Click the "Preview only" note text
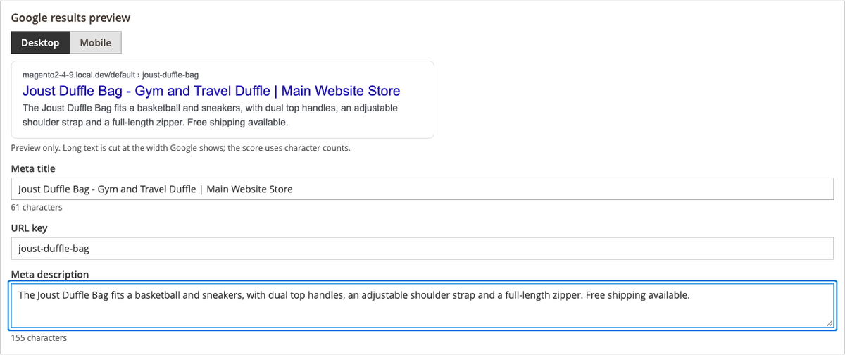Viewport: 845px width, 355px height. click(181, 148)
